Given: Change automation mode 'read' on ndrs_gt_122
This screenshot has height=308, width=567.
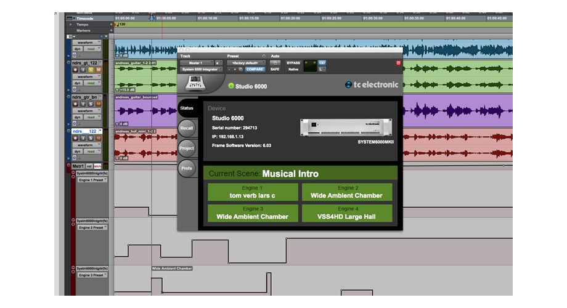Looking at the screenshot, I should (92, 83).
